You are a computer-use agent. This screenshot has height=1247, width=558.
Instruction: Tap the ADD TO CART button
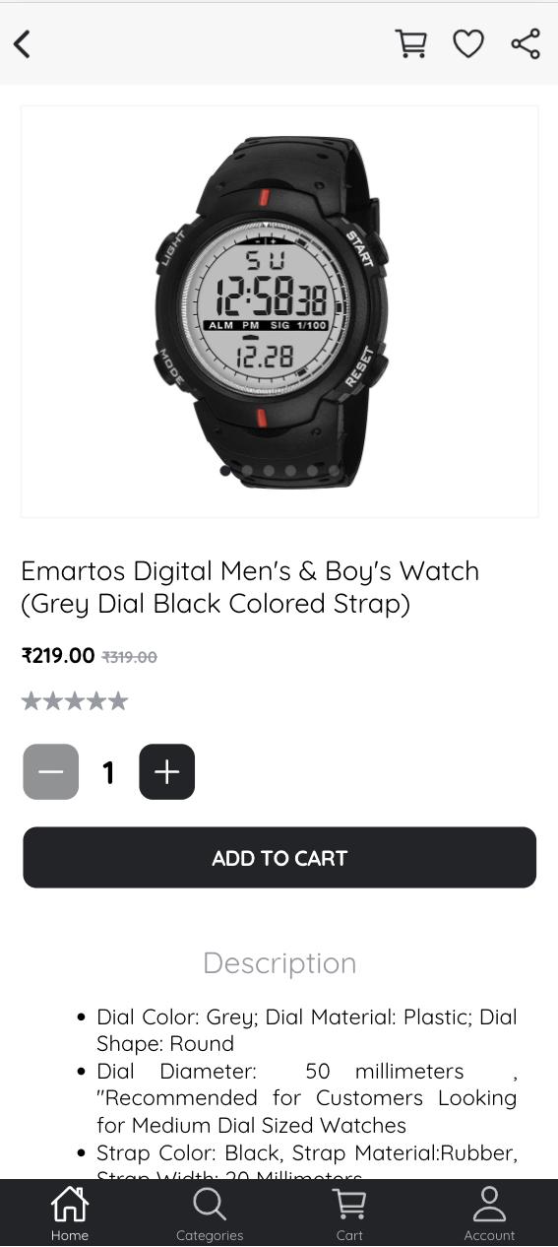click(x=279, y=858)
